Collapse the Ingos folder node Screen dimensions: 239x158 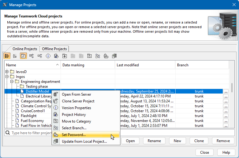click(x=7, y=77)
